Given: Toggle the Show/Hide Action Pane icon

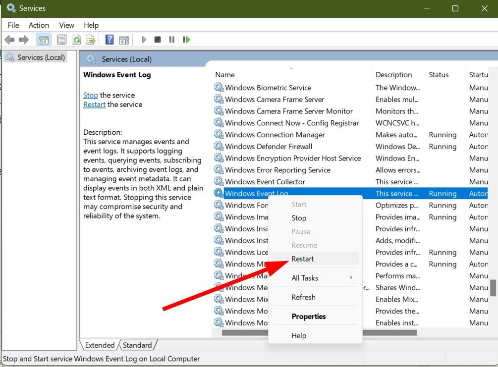Looking at the screenshot, I should [x=124, y=40].
